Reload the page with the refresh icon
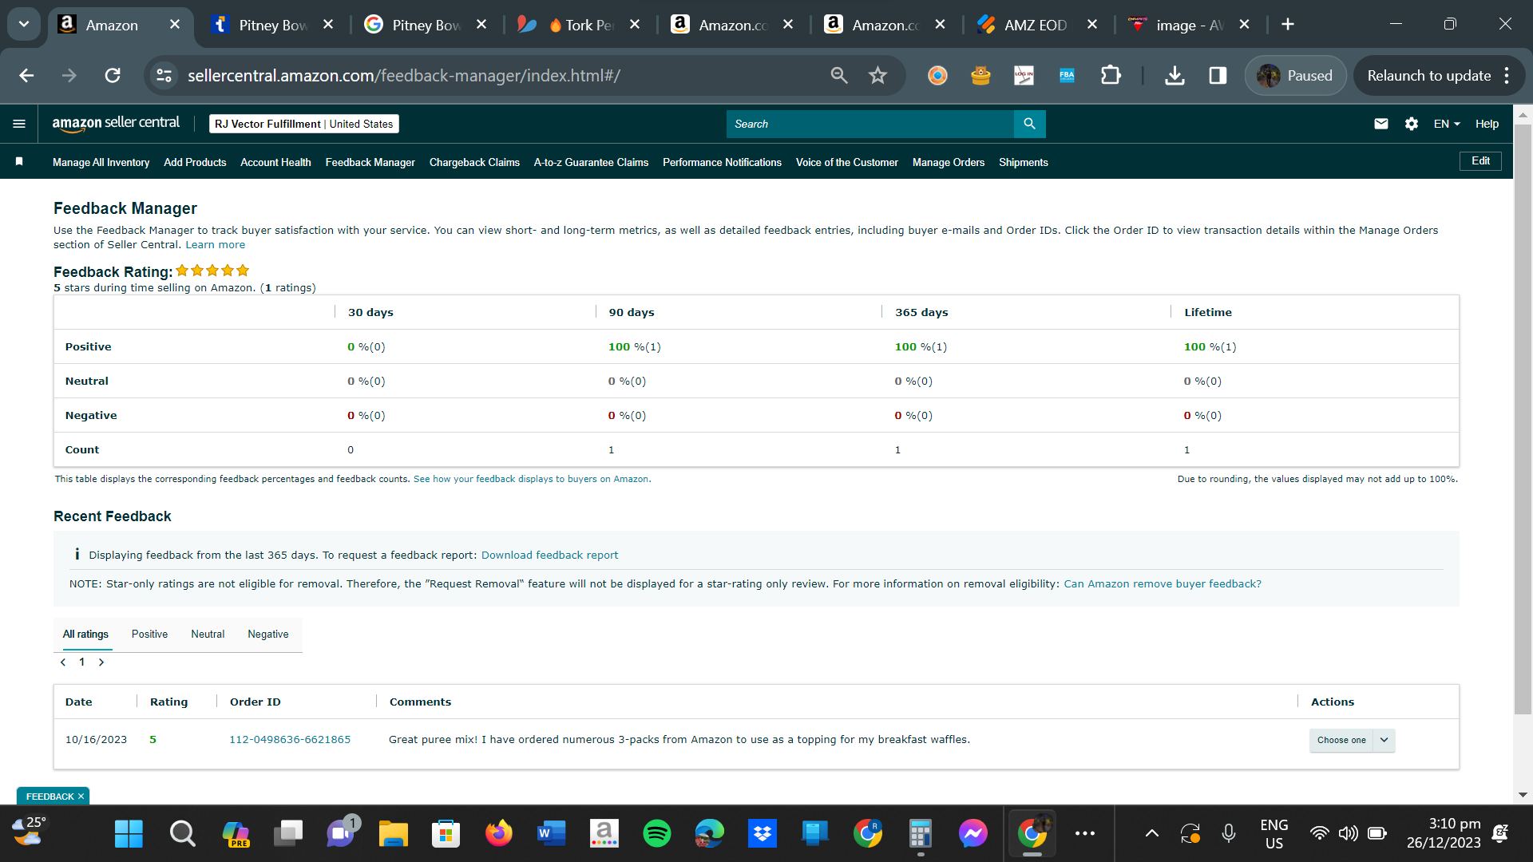Viewport: 1533px width, 862px height. (x=113, y=76)
